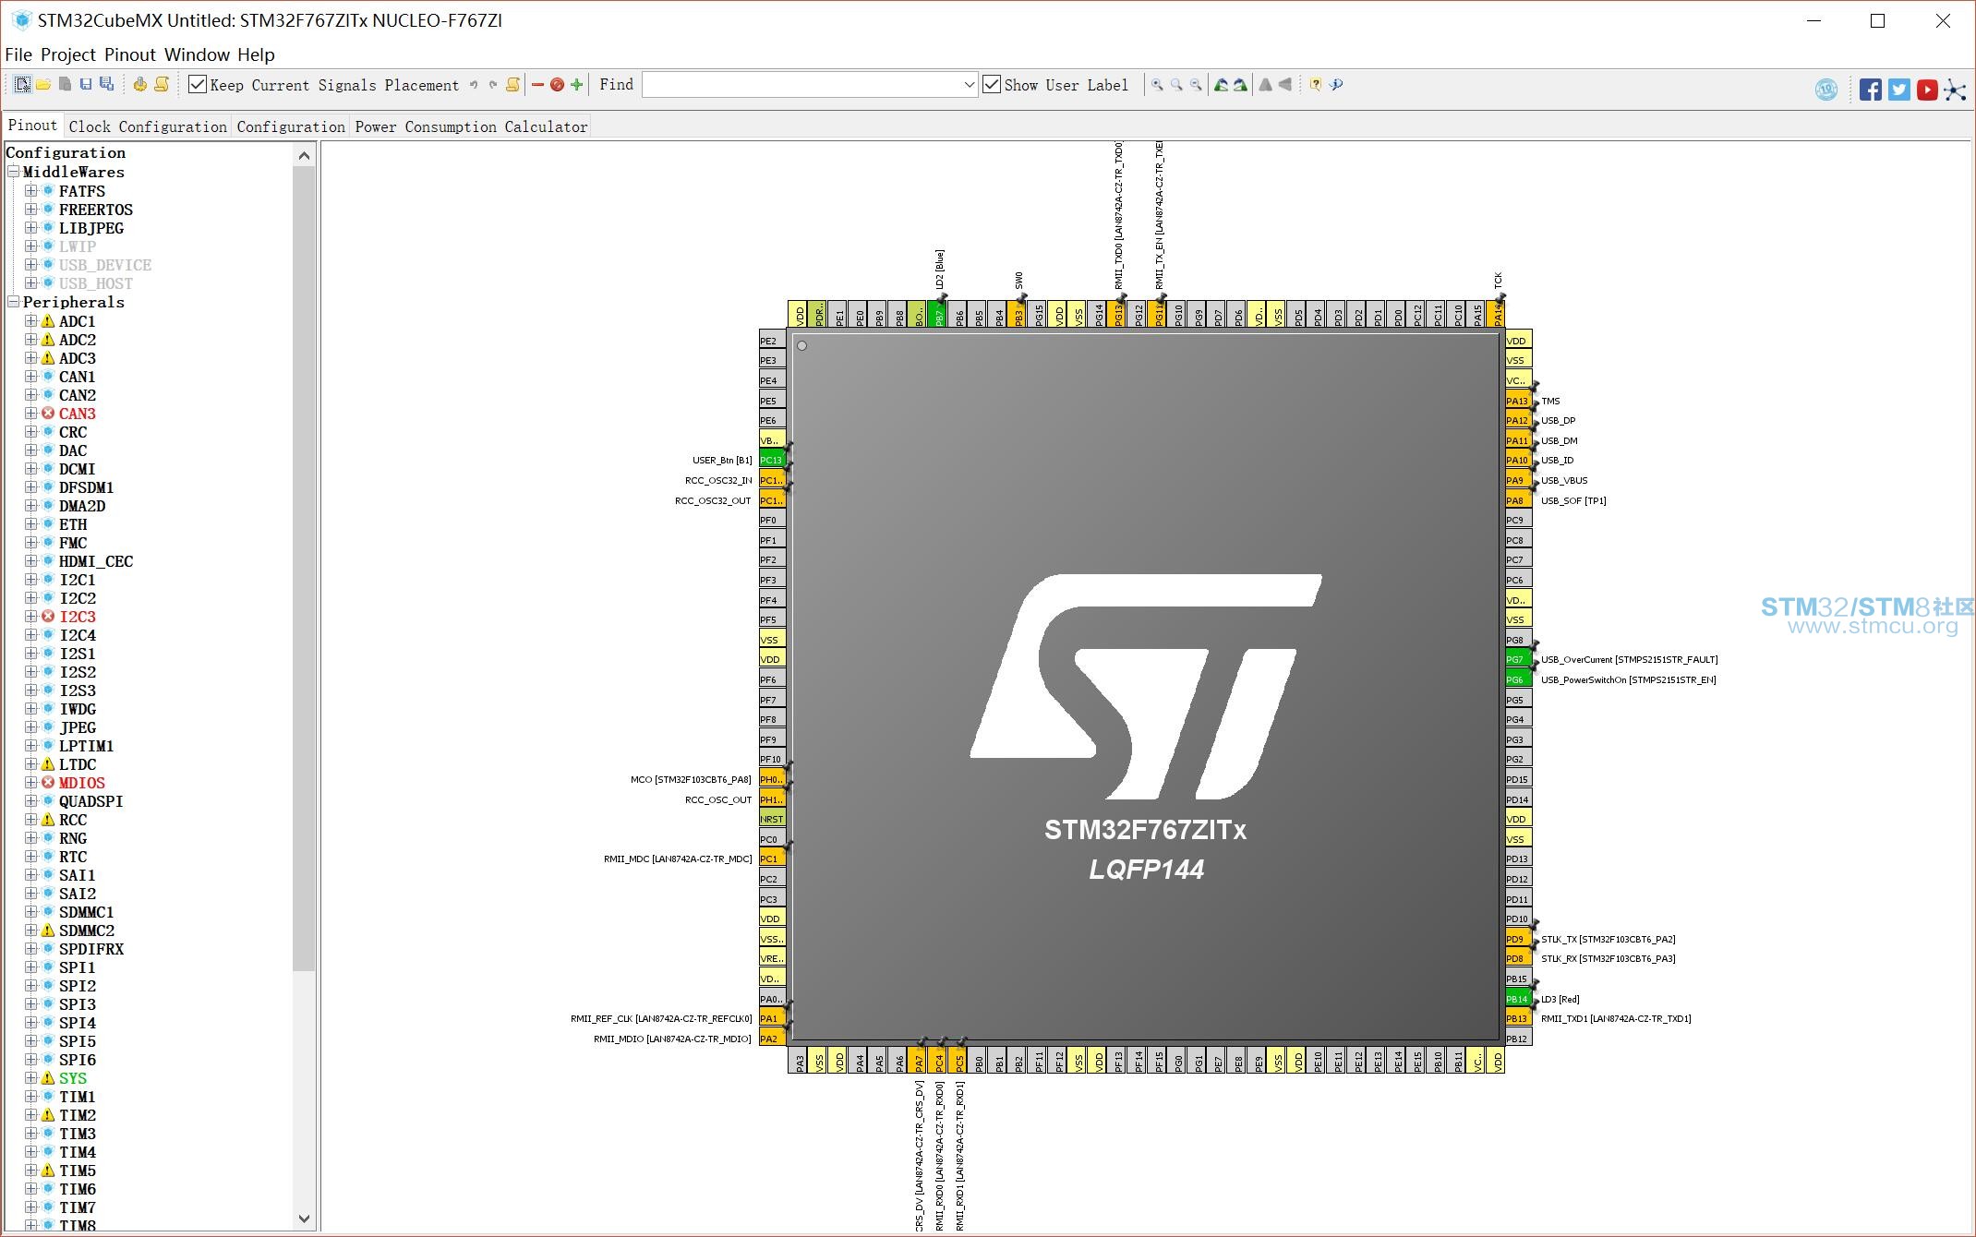1976x1237 pixels.
Task: Click the tree panel scroll-down arrow
Action: pyautogui.click(x=304, y=1219)
